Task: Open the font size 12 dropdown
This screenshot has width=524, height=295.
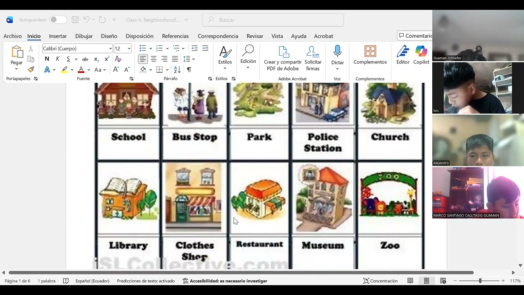Action: (129, 48)
